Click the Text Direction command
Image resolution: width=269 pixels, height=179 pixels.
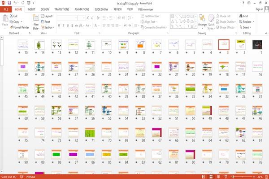tap(151, 16)
